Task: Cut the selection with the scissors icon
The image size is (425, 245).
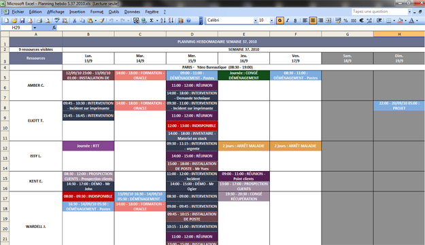Action: [x=74, y=20]
